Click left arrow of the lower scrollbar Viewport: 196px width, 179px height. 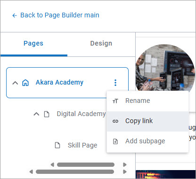31,172
